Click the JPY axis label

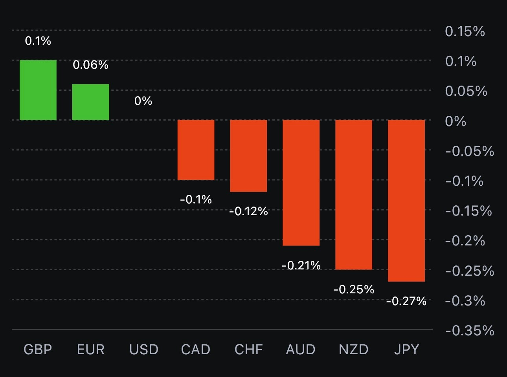(406, 350)
